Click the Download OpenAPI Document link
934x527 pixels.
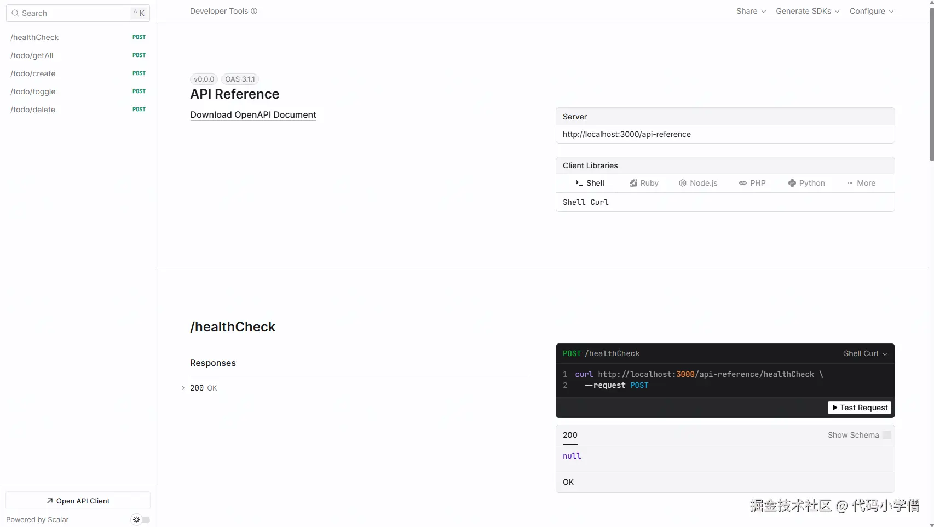(x=253, y=114)
